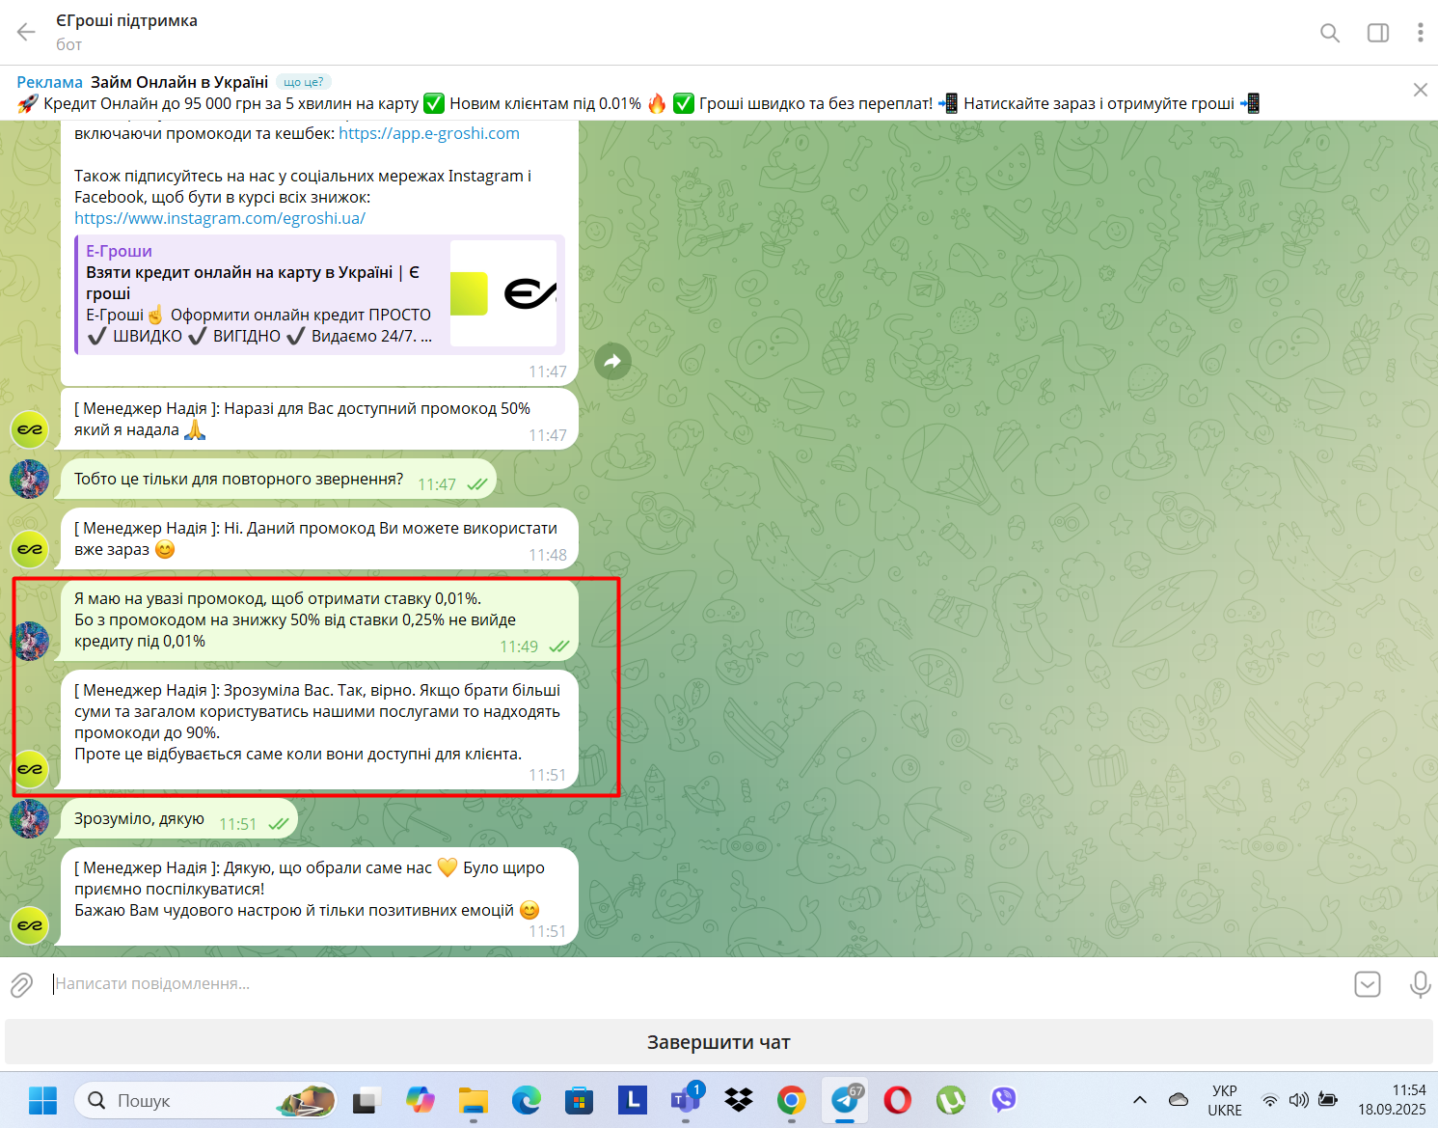
Task: Click the E-Groshi preview thumbnail image
Action: [503, 293]
